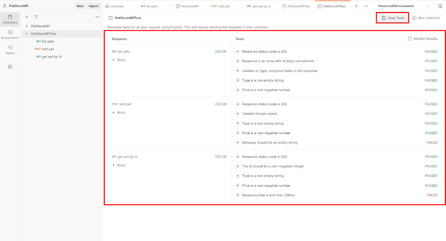The width and height of the screenshot is (446, 241).
Task: Switch to the POST add pet tab
Action: coord(220,6)
